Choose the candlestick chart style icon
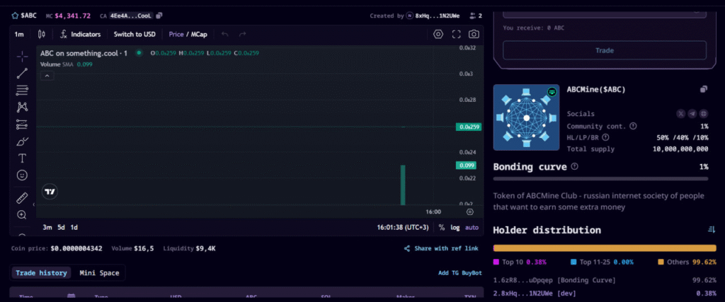This screenshot has width=725, height=302. pyautogui.click(x=42, y=34)
